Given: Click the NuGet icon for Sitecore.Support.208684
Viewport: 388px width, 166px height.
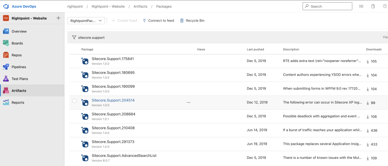Looking at the screenshot, I should pyautogui.click(x=85, y=116).
